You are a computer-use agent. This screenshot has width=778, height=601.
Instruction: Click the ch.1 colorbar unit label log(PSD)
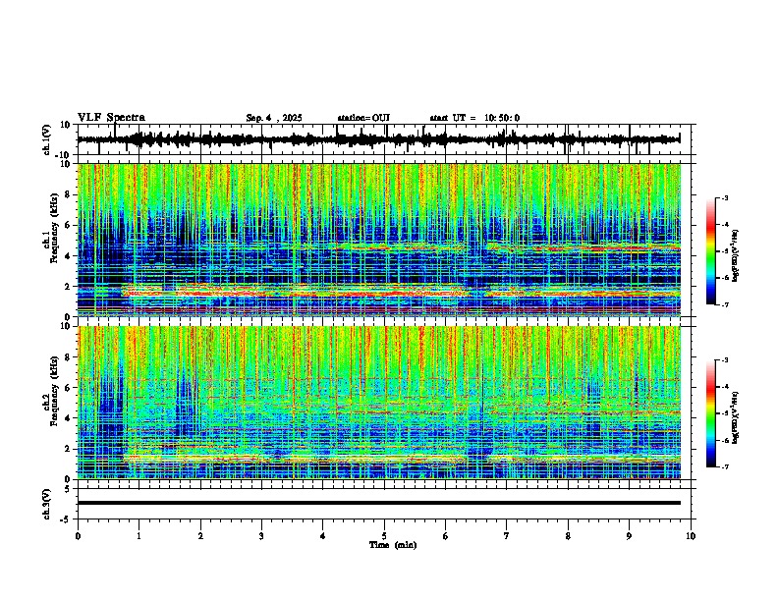coord(736,256)
